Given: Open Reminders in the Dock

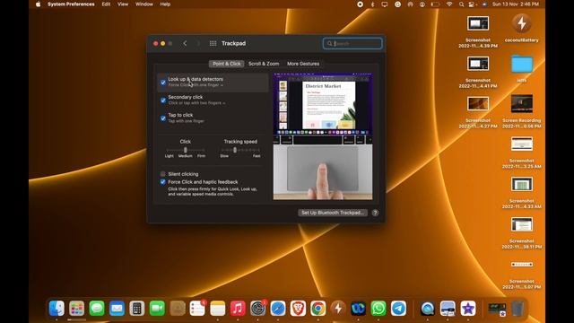Looking at the screenshot, I should (197, 309).
